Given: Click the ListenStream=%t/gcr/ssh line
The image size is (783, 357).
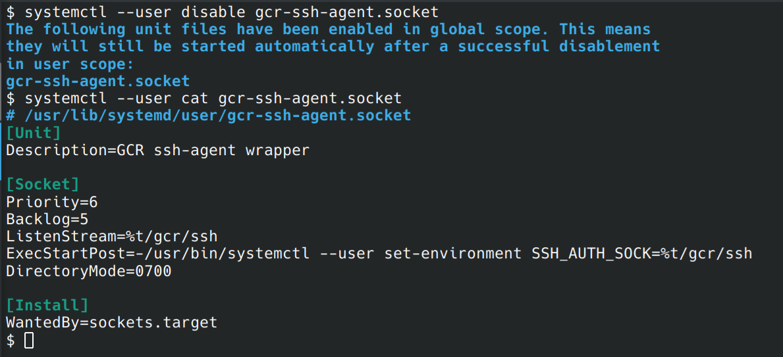Looking at the screenshot, I should 112,236.
